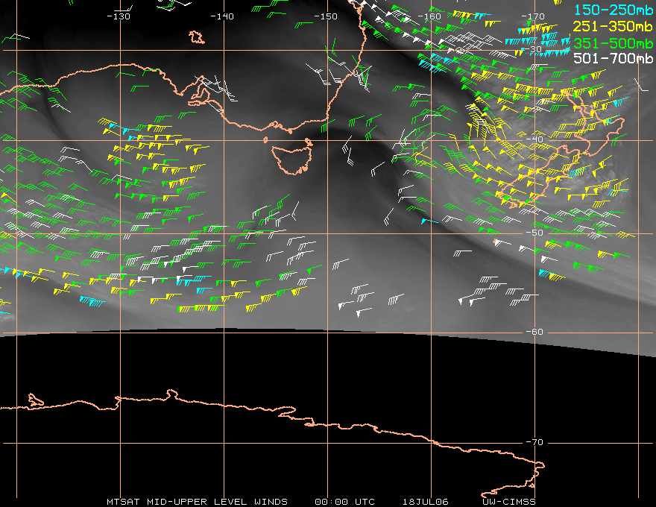Click the -170 longitude label
Viewport: 656px width, 507px height.
[533, 16]
